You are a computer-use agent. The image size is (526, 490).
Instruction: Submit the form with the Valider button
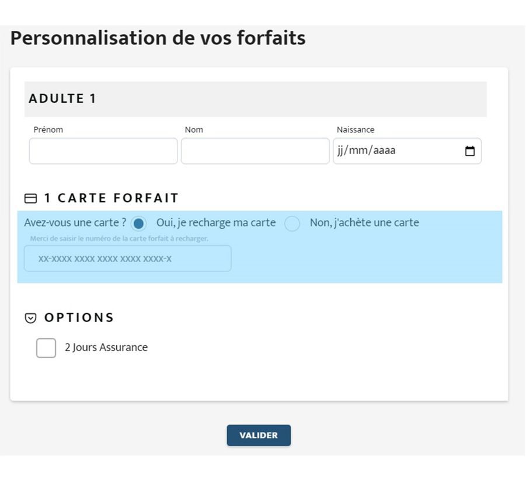click(259, 435)
